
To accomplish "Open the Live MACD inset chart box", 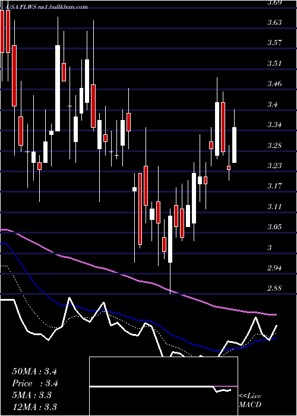I will [x=163, y=386].
